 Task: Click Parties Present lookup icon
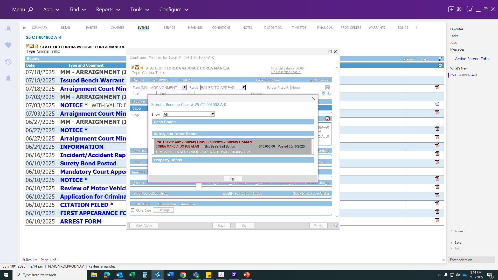[328, 88]
